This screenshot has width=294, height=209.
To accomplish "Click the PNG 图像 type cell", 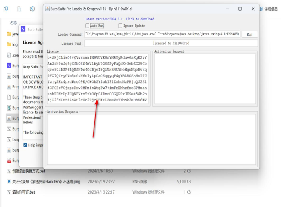I will pos(140,181).
